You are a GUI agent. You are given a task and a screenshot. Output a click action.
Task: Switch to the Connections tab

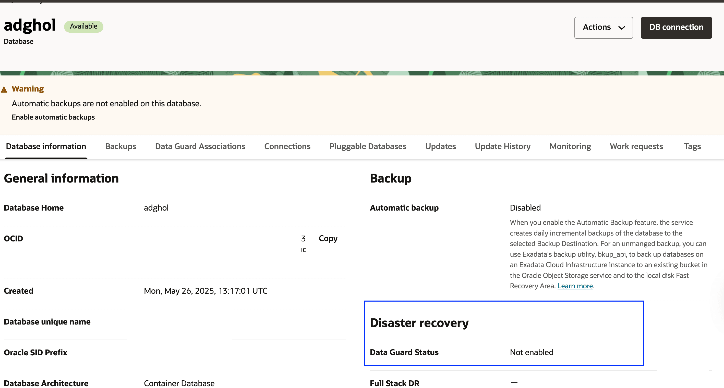tap(287, 146)
